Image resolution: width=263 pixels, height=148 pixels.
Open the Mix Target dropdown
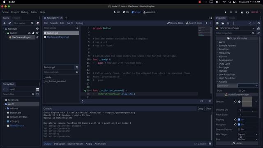[x=248, y=134]
